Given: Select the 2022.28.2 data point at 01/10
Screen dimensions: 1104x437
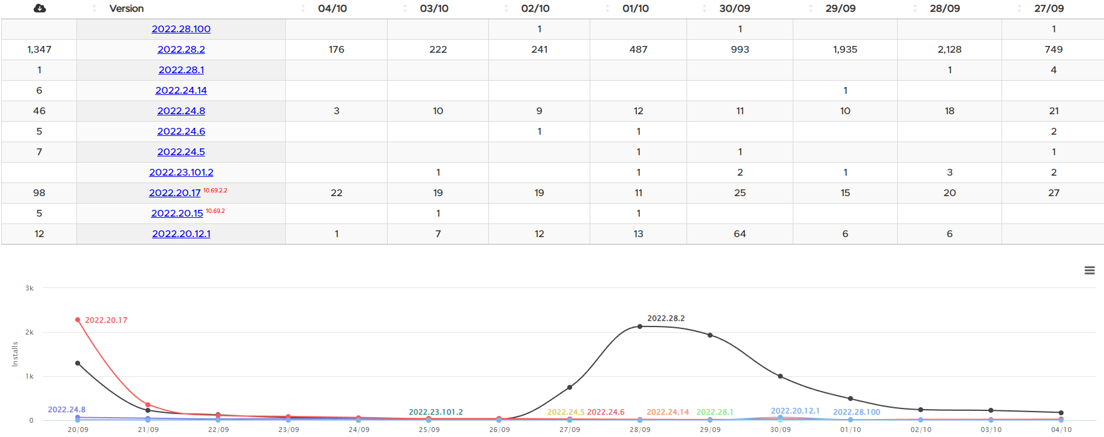Looking at the screenshot, I should 851,399.
